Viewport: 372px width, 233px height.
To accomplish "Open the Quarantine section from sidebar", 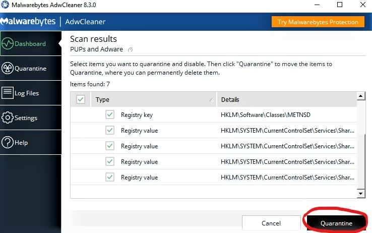I will (31, 68).
